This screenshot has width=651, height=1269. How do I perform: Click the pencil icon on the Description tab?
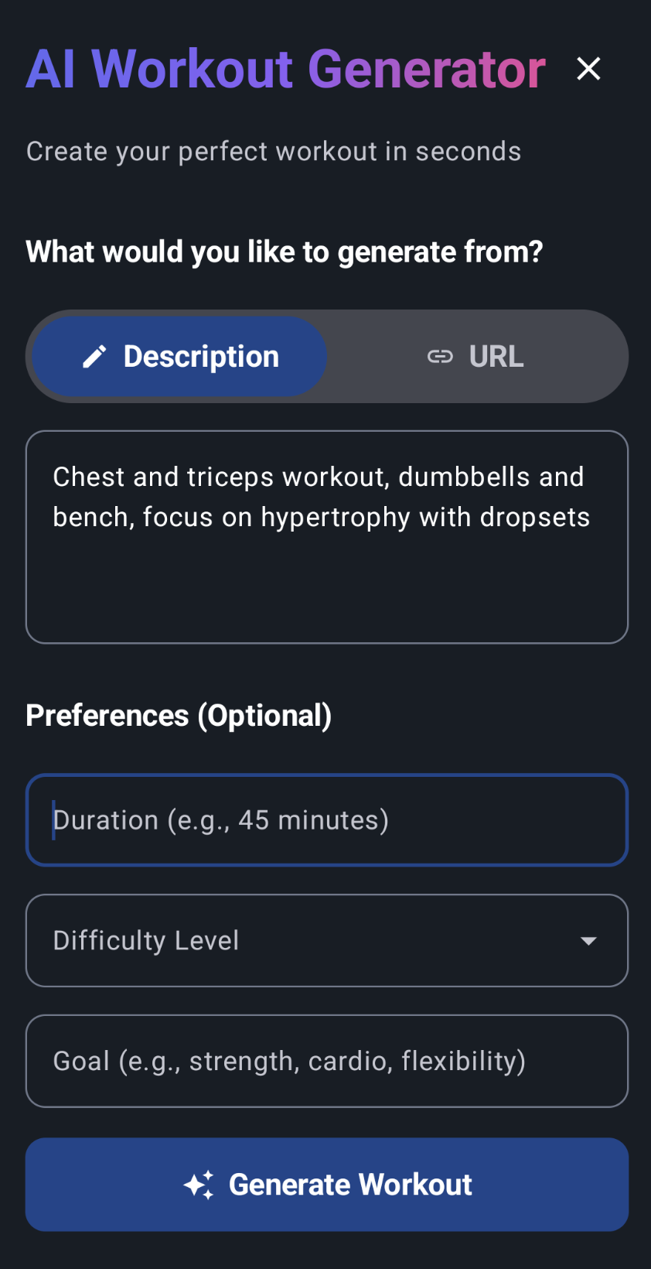(x=94, y=356)
